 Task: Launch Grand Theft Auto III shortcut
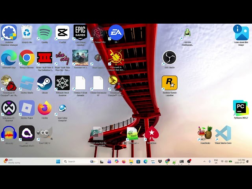click(44, 58)
